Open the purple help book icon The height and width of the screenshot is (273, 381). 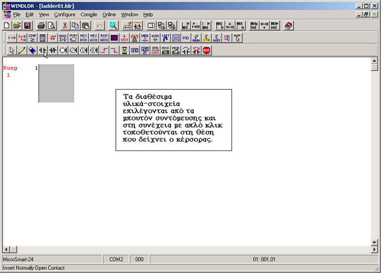click(x=288, y=25)
